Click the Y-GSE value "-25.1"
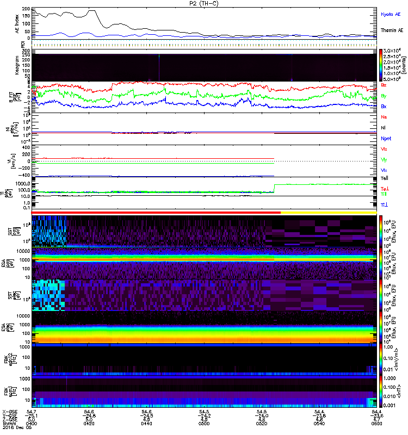The width and height of the screenshot is (408, 435). tap(32, 416)
